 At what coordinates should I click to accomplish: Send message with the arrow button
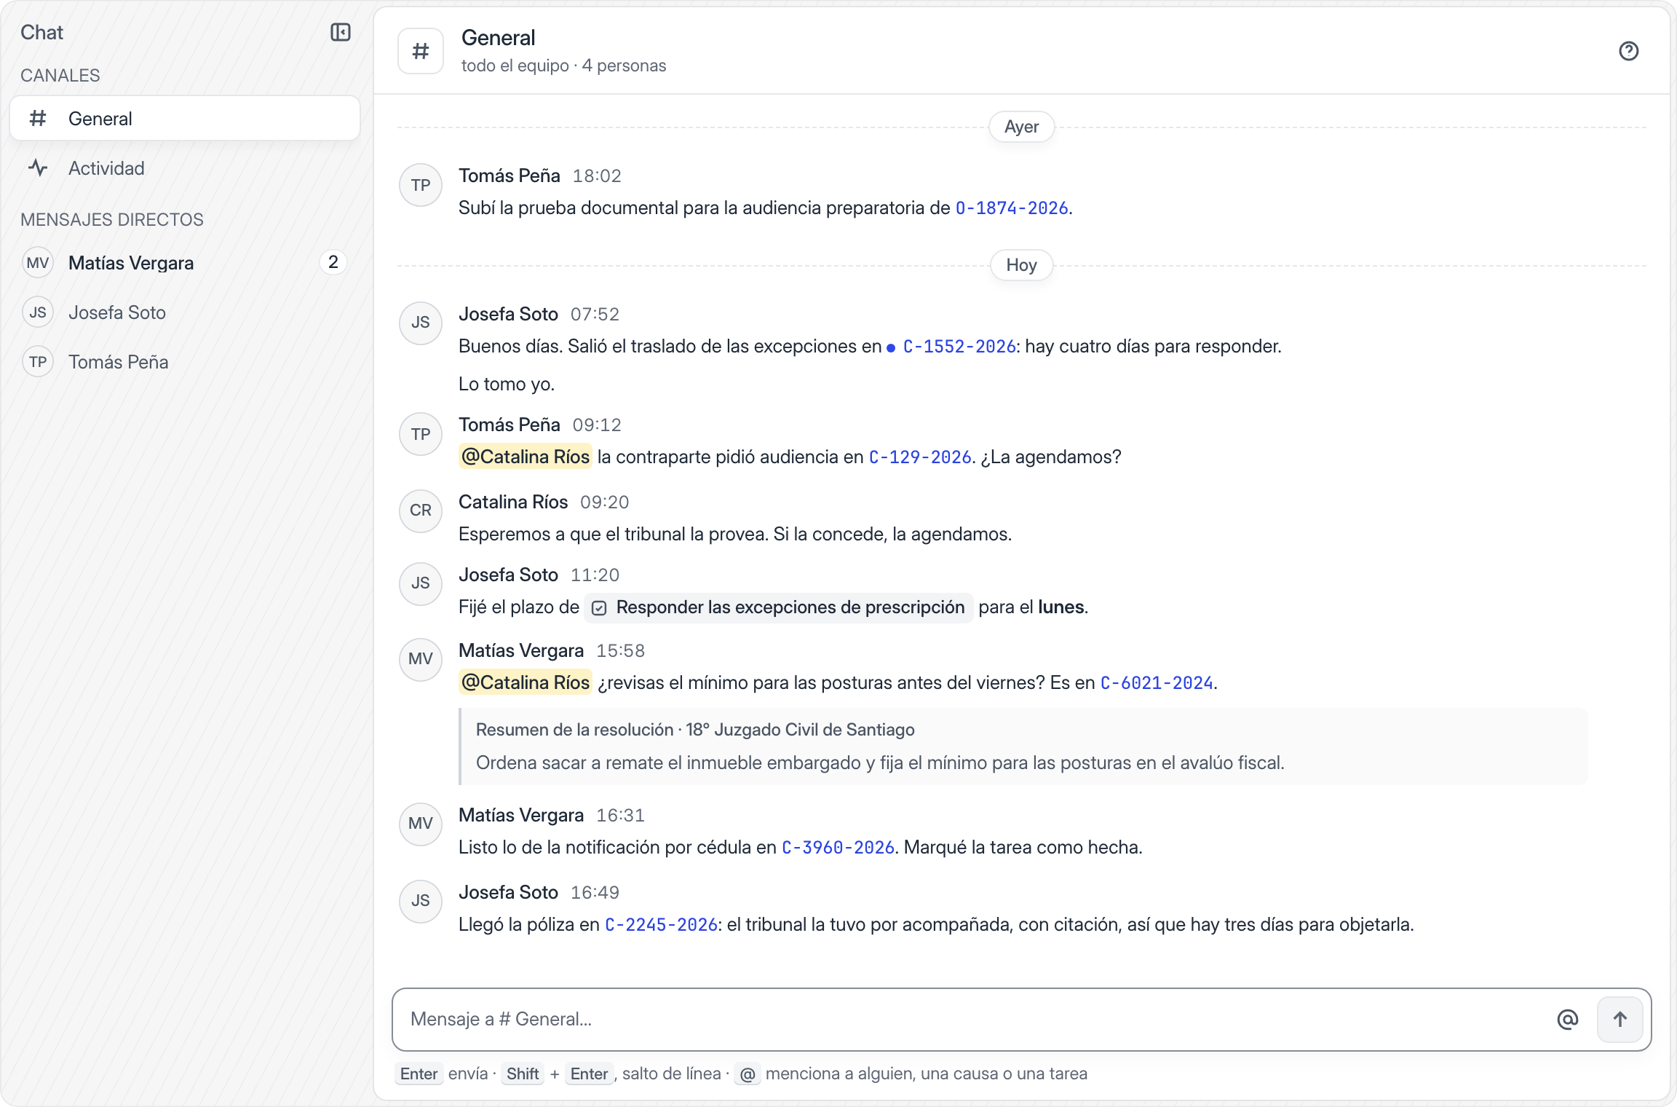click(x=1619, y=1019)
